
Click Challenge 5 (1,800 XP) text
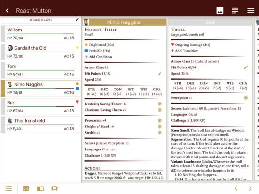(188, 120)
